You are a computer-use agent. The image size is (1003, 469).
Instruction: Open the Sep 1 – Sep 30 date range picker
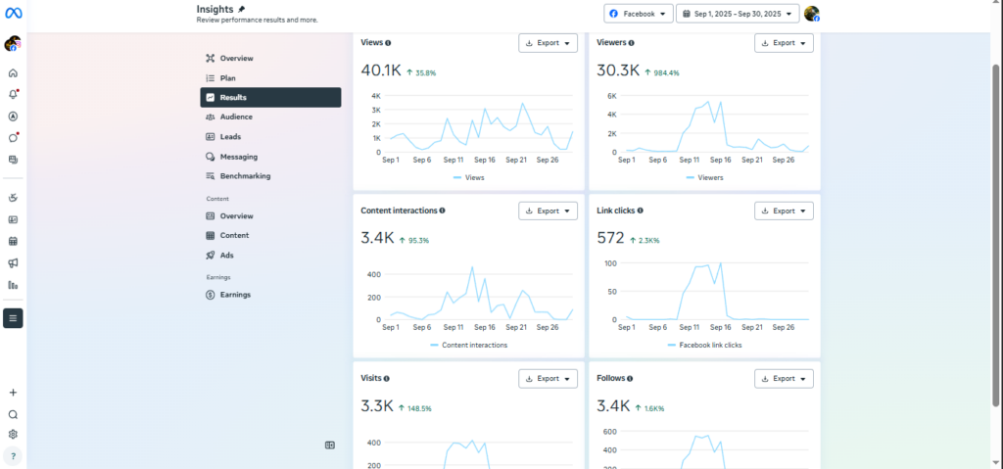(738, 14)
